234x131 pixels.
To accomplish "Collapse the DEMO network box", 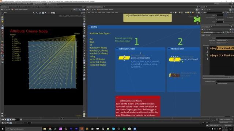I will (x=89, y=27).
